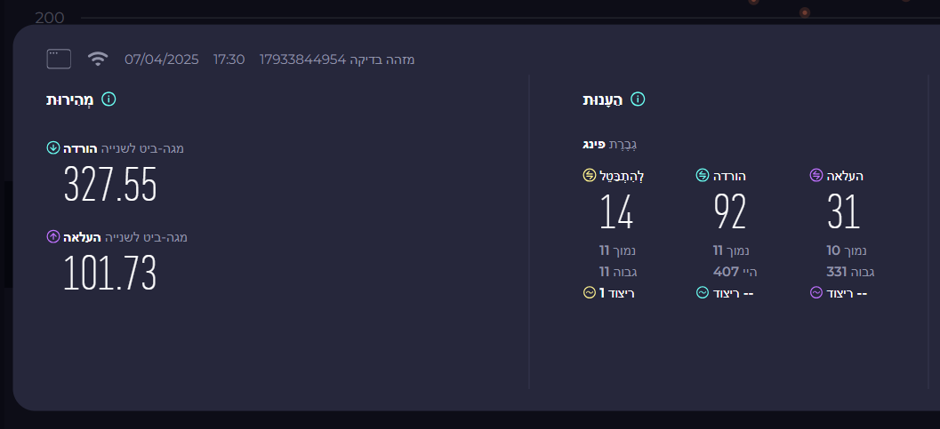The image size is (940, 429).
Task: Click the purple jitter icon under upload ping
Action: (815, 292)
